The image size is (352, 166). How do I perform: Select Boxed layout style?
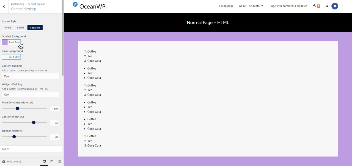pos(21,28)
